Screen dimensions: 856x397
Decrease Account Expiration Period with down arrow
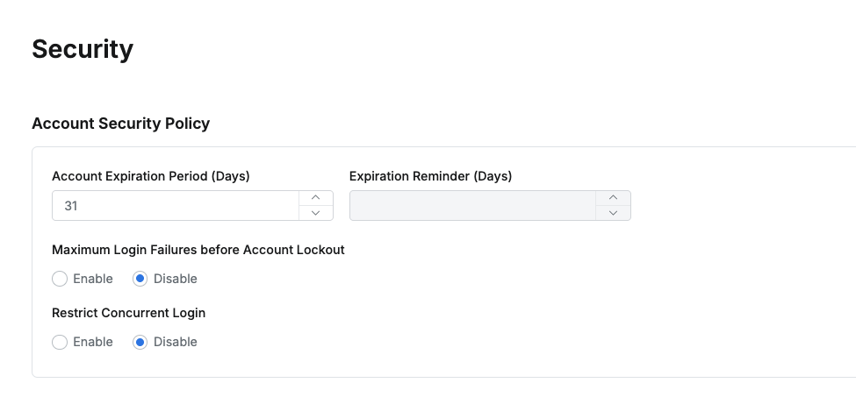[316, 213]
